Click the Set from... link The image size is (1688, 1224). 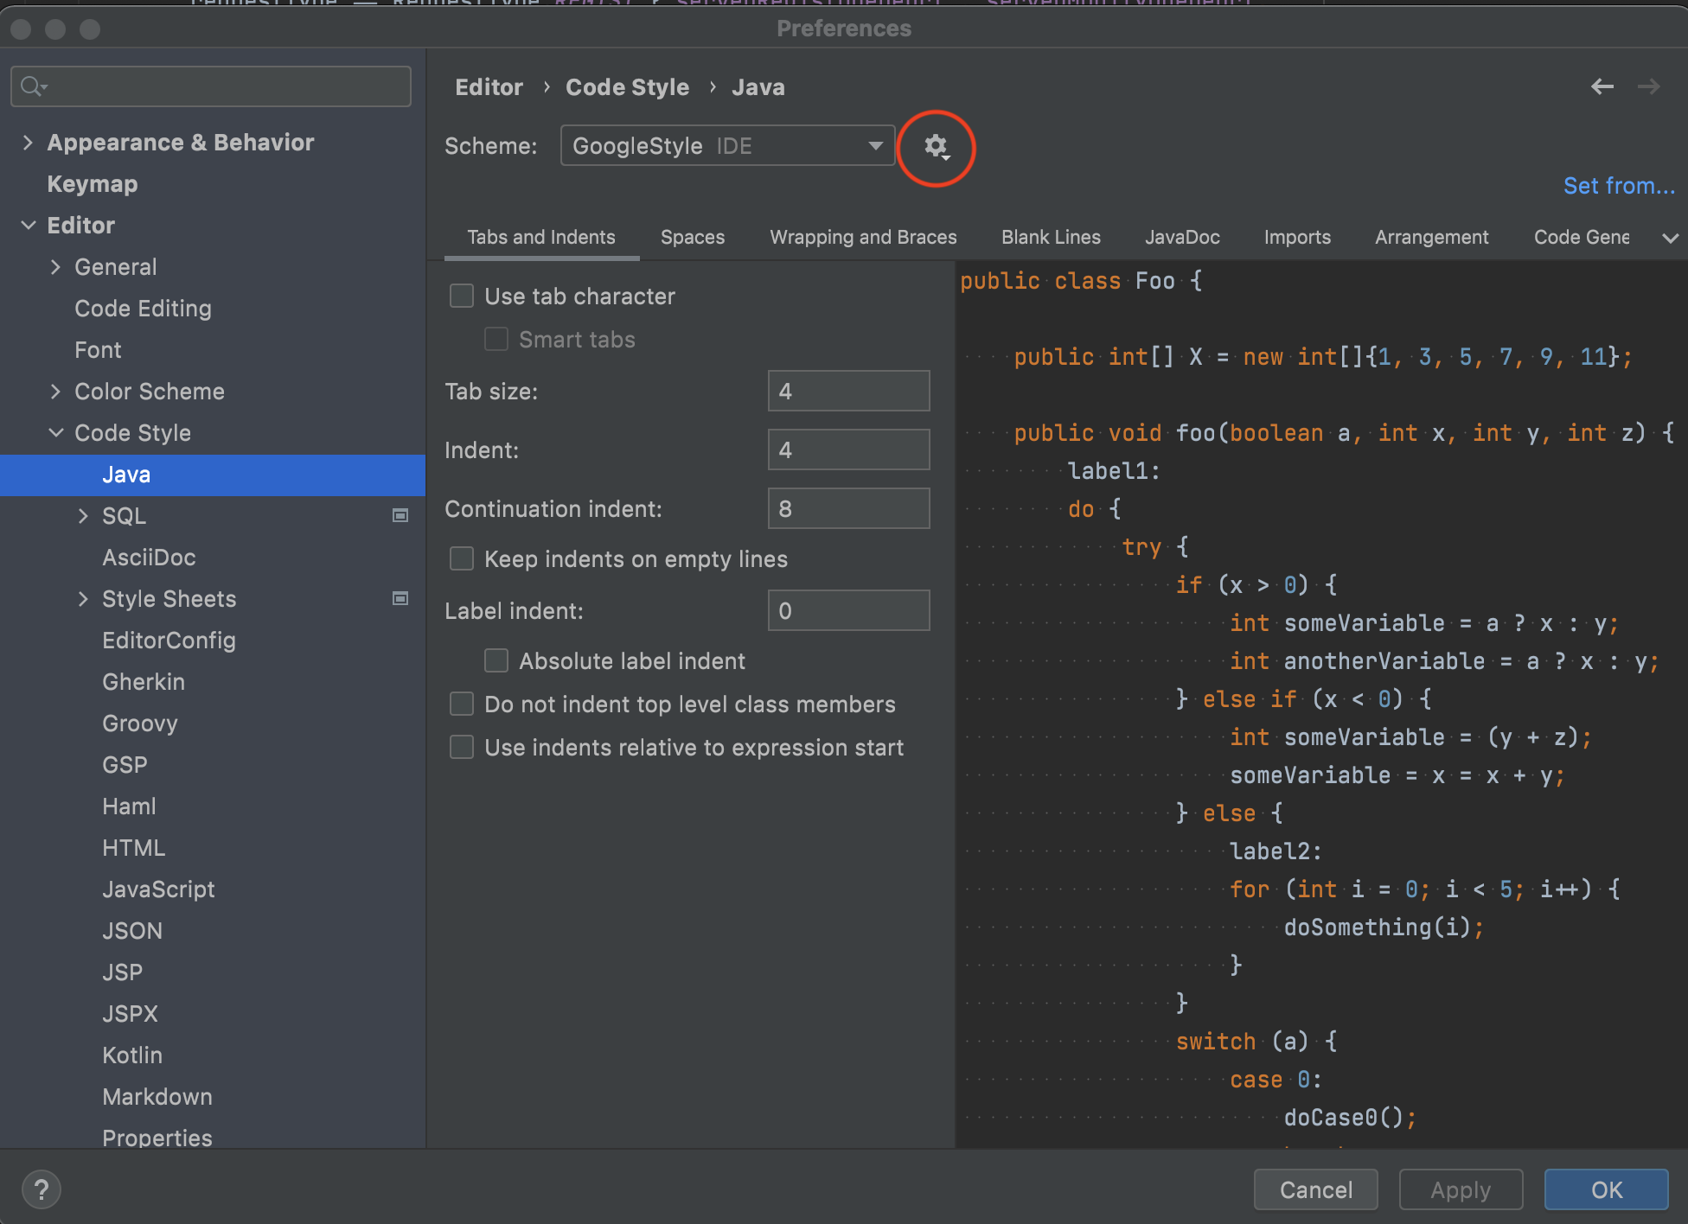1618,186
